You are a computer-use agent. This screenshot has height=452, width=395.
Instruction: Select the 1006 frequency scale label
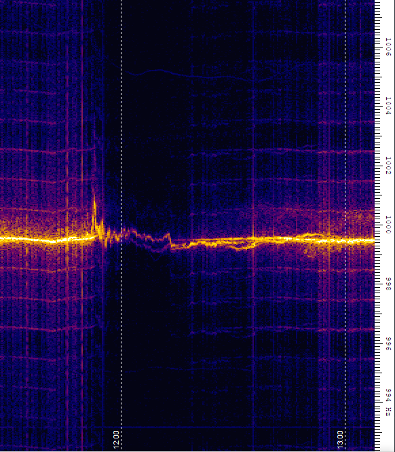(x=388, y=47)
